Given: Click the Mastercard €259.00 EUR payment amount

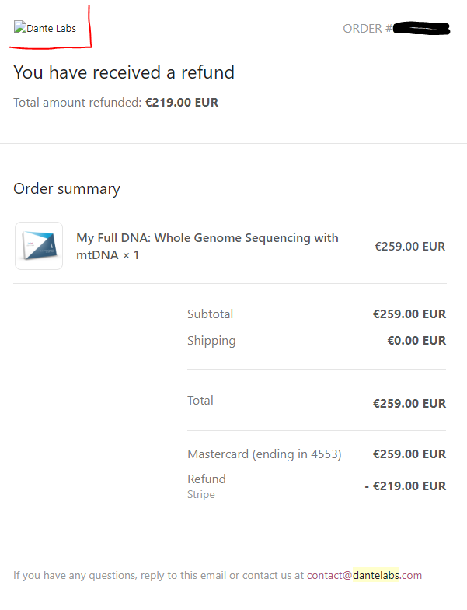Looking at the screenshot, I should click(x=409, y=454).
